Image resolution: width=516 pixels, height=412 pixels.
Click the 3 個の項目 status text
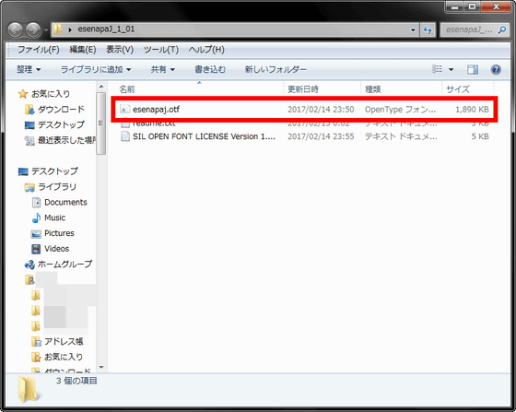click(76, 381)
